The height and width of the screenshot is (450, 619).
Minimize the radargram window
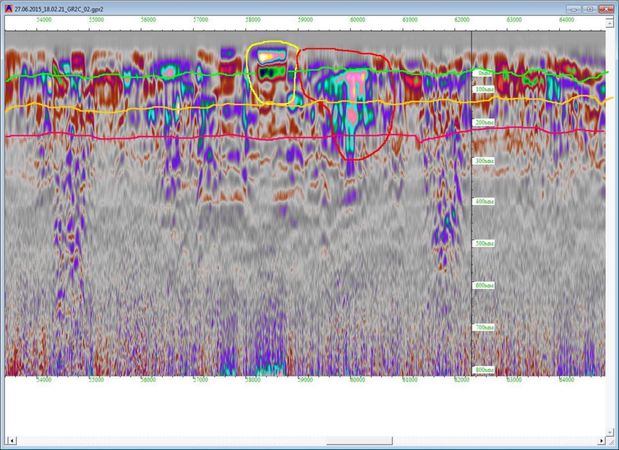point(573,8)
